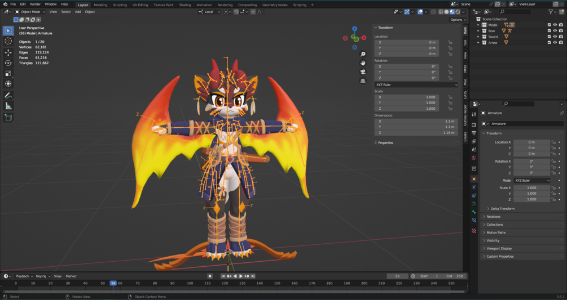567x300 pixels.
Task: Toggle the use preview range clock icon
Action: [413, 276]
